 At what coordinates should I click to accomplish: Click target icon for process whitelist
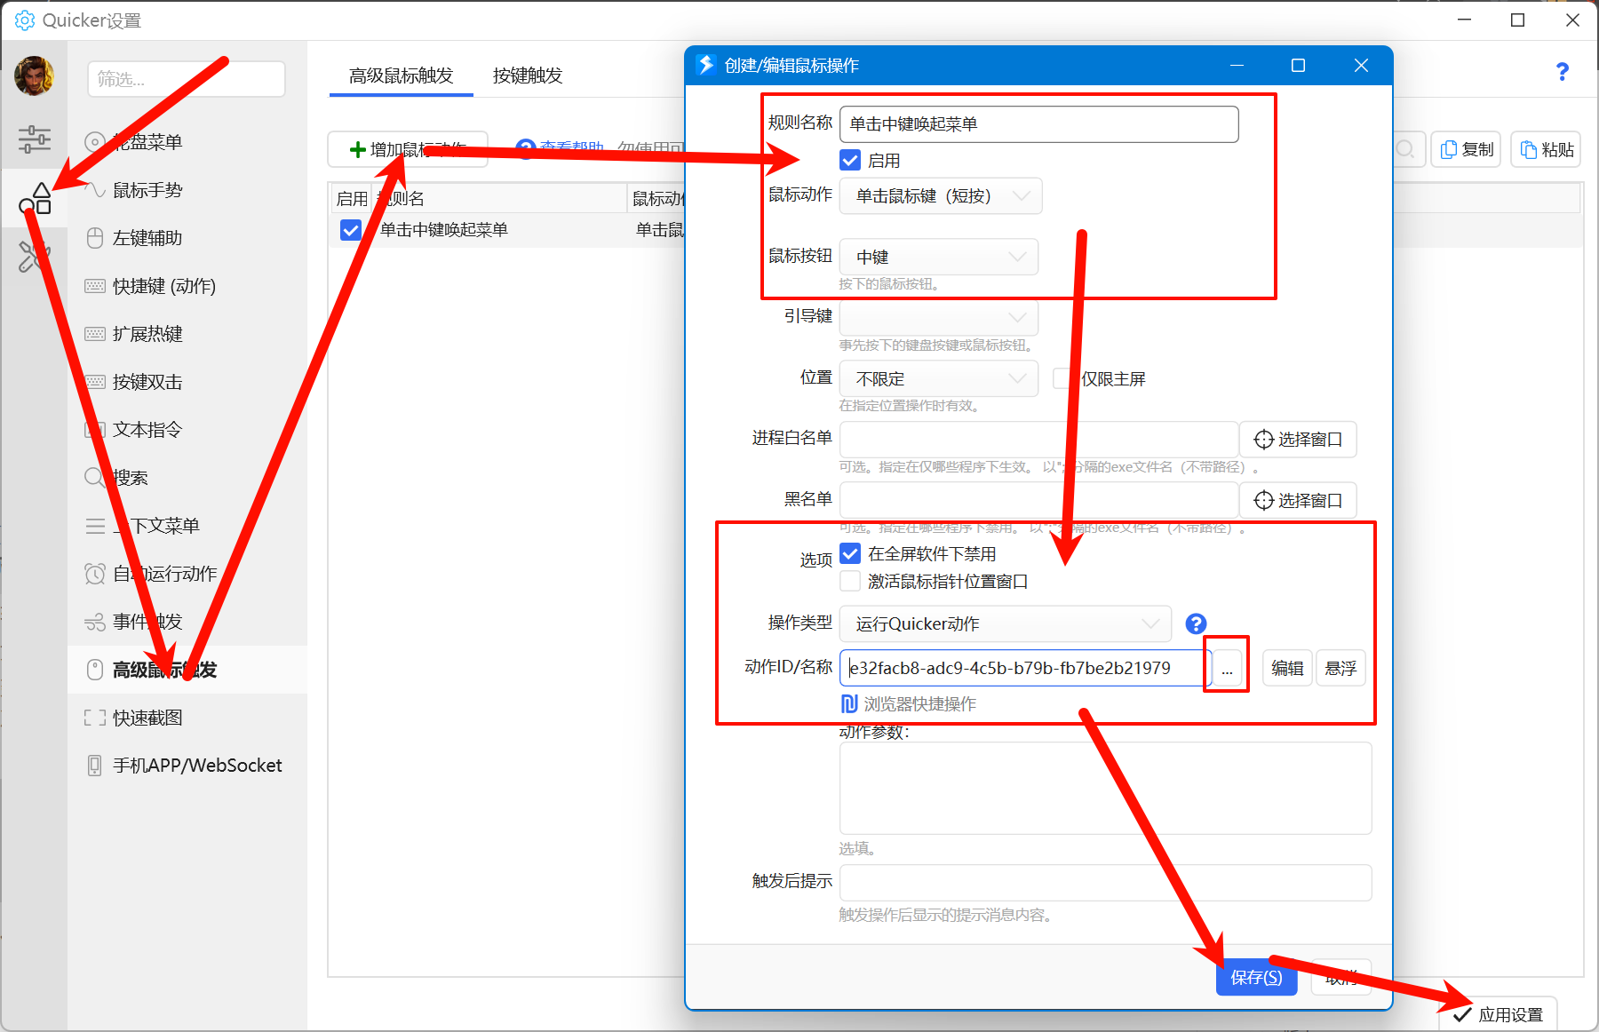[1263, 440]
